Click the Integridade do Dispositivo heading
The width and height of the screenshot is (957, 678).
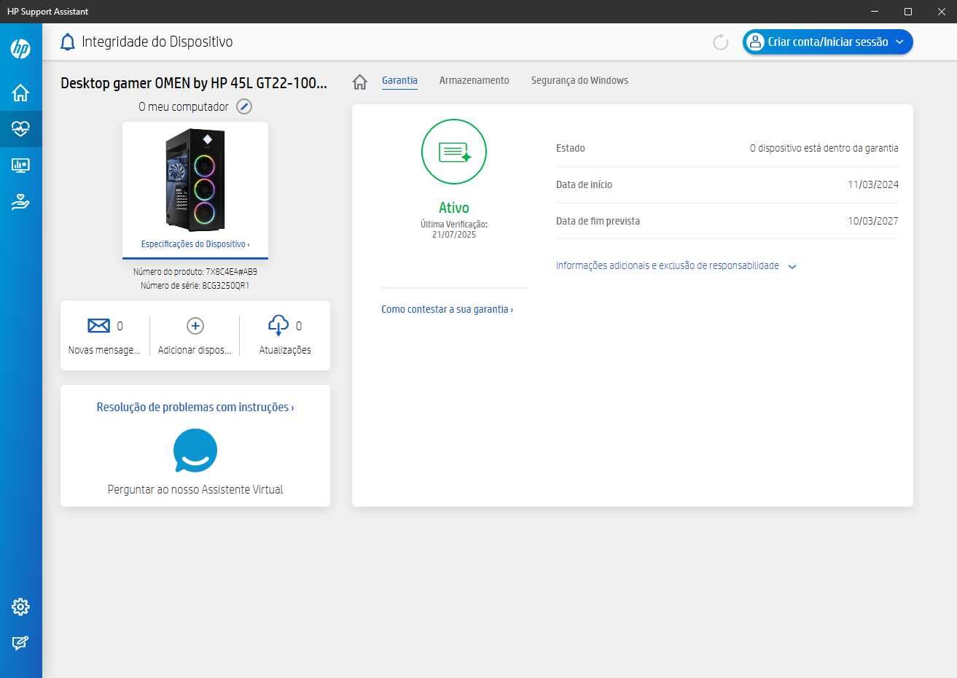[x=157, y=42]
